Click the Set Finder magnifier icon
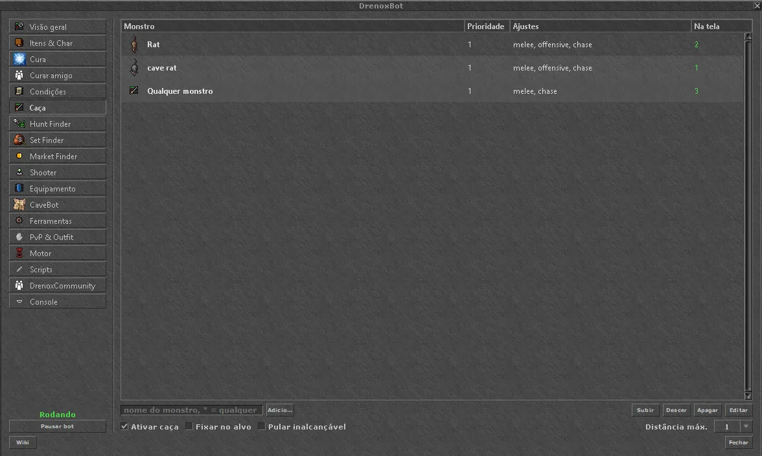Screen dimensions: 762x456 [x=19, y=140]
